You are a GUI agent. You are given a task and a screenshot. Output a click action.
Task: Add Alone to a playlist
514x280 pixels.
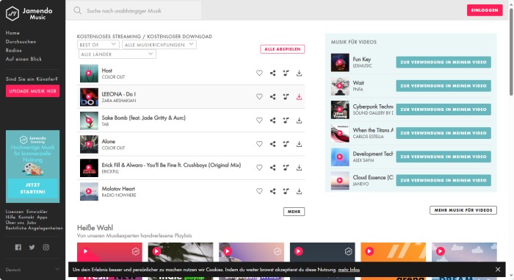[286, 144]
